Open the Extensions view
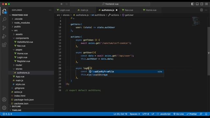The height and width of the screenshot is (118, 210). click(x=4, y=45)
